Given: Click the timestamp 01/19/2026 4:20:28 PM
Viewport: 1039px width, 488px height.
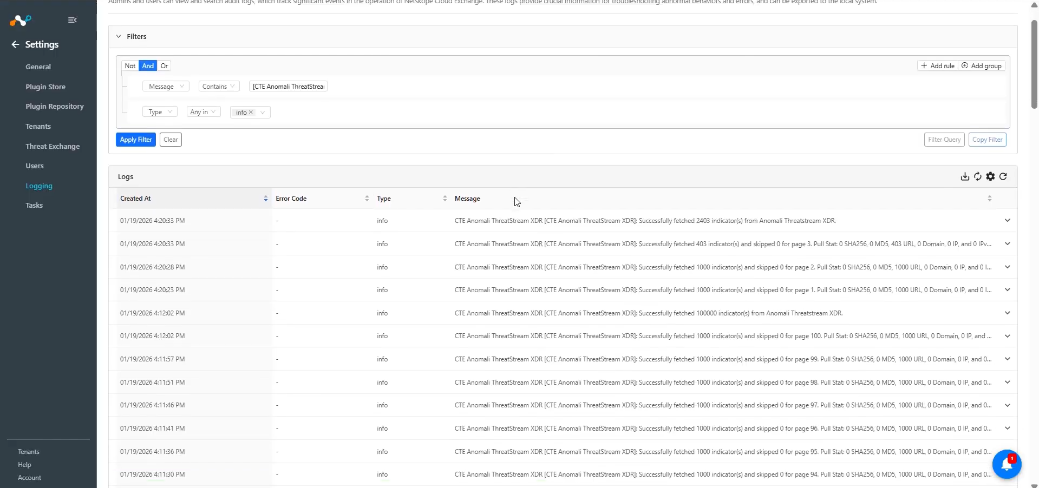Looking at the screenshot, I should [x=153, y=267].
